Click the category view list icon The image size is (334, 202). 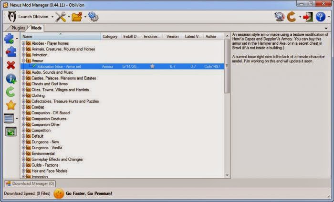[9, 119]
